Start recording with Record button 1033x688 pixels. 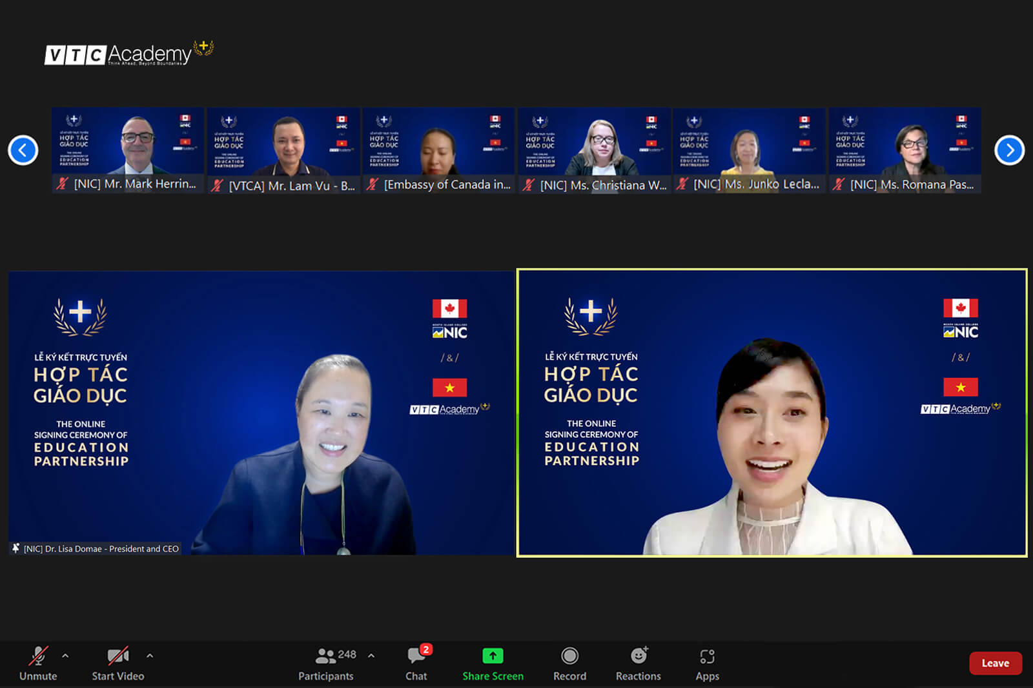[569, 663]
